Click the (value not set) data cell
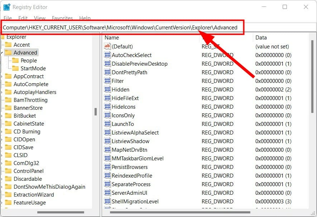Viewport: 317px width, 217px height. (x=272, y=47)
